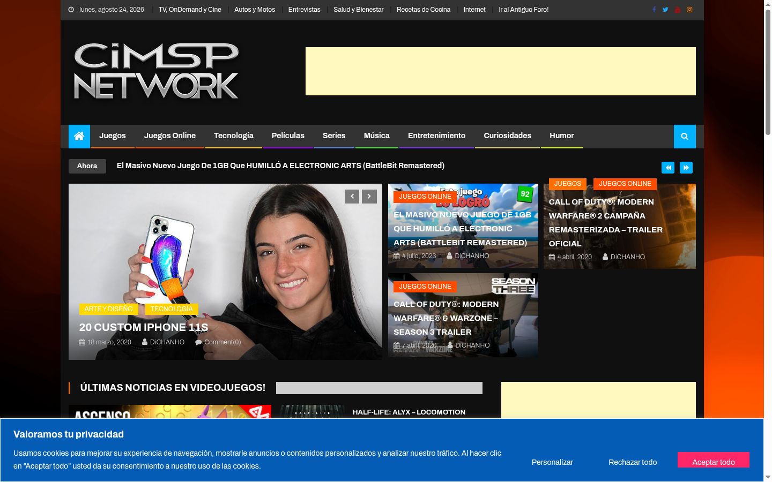Open the Instagram social icon
Screen dimensions: 772x482
click(x=689, y=10)
